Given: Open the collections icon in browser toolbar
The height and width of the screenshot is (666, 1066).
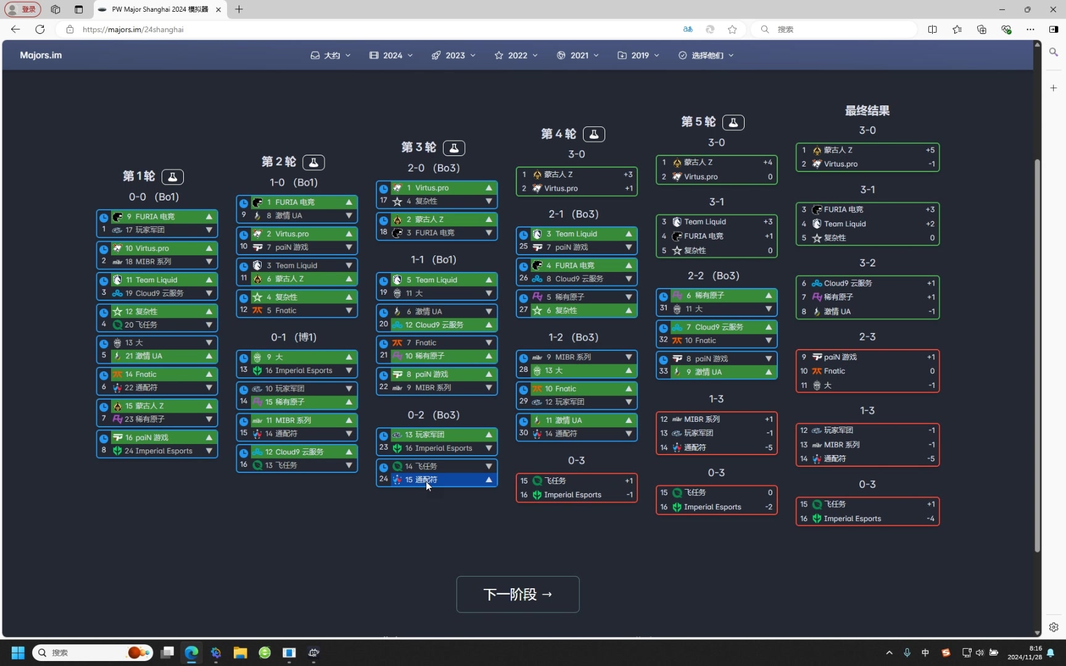Looking at the screenshot, I should 981,29.
